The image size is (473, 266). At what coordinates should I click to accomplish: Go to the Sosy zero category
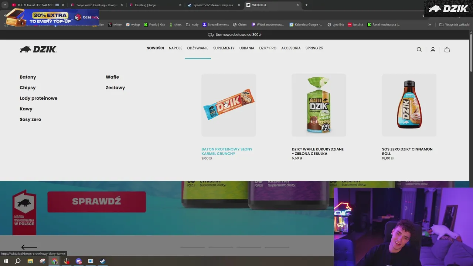30,119
